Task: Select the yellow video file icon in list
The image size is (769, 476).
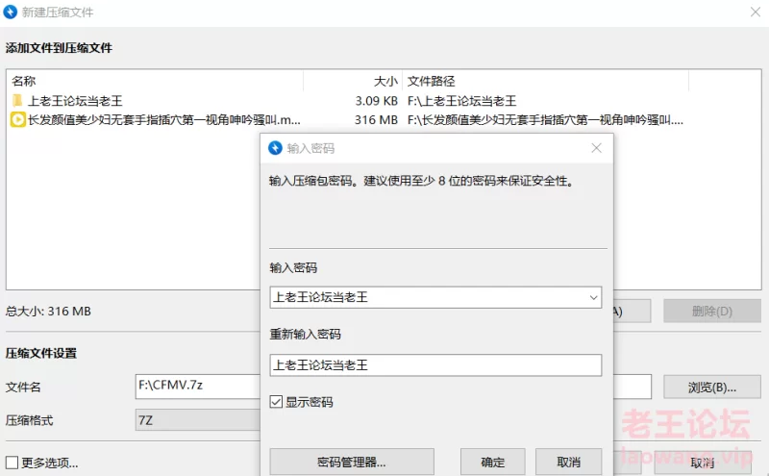Action: click(x=17, y=120)
